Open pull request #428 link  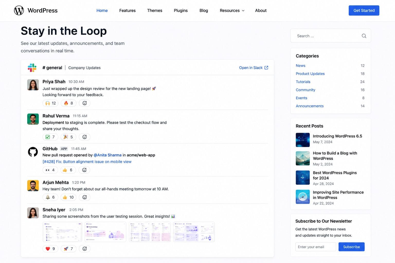[87, 162]
